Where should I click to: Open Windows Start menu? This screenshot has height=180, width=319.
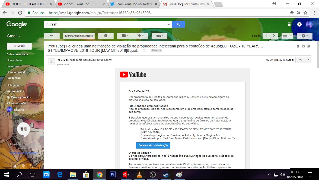tap(6, 175)
